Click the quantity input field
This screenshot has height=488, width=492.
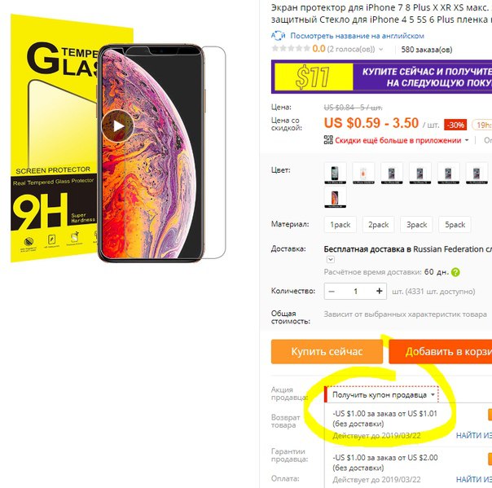pyautogui.click(x=355, y=291)
